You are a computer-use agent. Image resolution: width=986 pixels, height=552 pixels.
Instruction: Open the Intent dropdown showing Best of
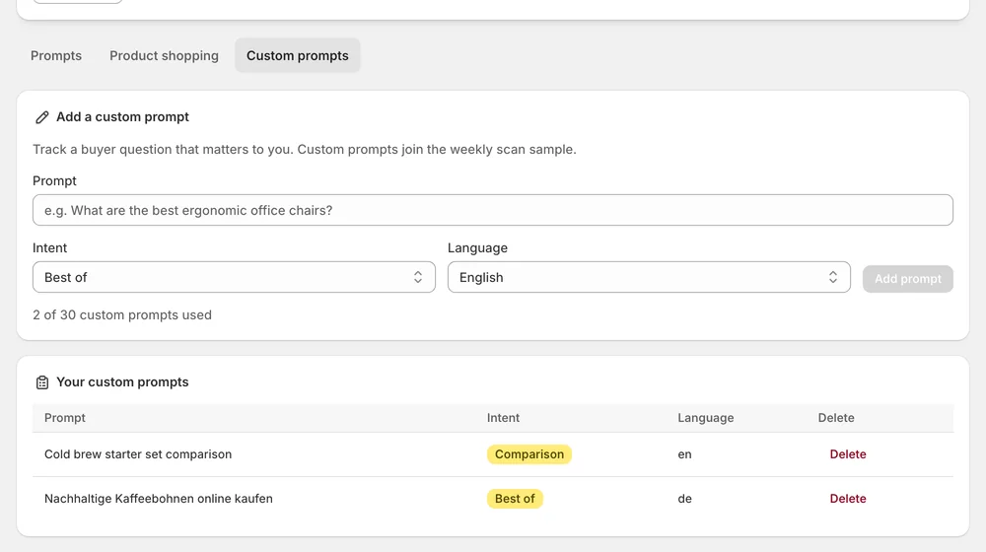coord(234,277)
